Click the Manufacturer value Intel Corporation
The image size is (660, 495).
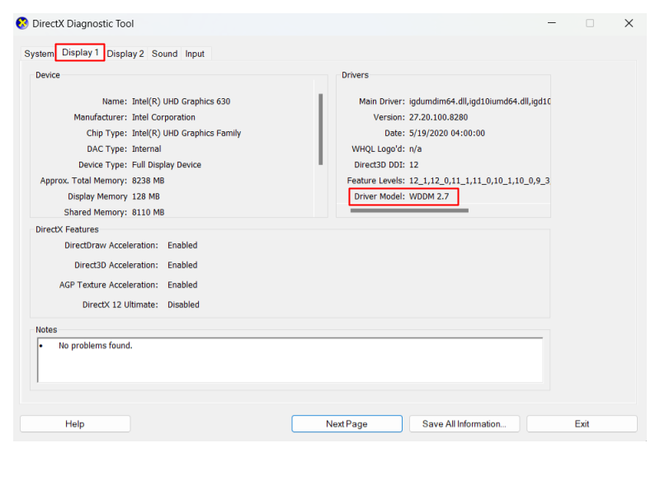pyautogui.click(x=163, y=117)
